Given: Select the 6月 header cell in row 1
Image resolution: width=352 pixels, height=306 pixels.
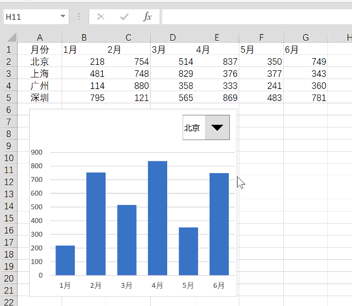Looking at the screenshot, I should pyautogui.click(x=306, y=49).
